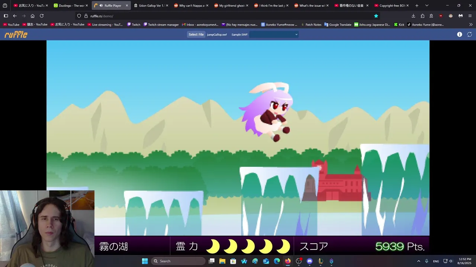Go back with the browser back arrow
This screenshot has width=476, height=267.
coord(15,16)
